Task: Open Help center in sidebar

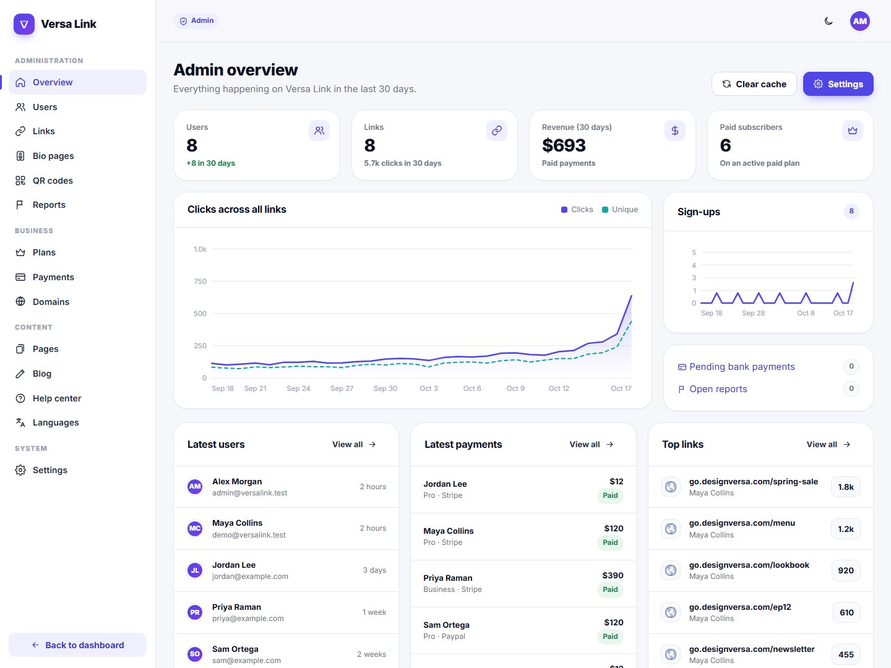Action: pyautogui.click(x=77, y=398)
